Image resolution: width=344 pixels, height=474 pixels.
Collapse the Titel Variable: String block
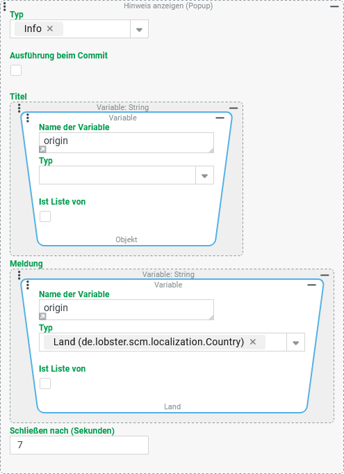(x=234, y=108)
